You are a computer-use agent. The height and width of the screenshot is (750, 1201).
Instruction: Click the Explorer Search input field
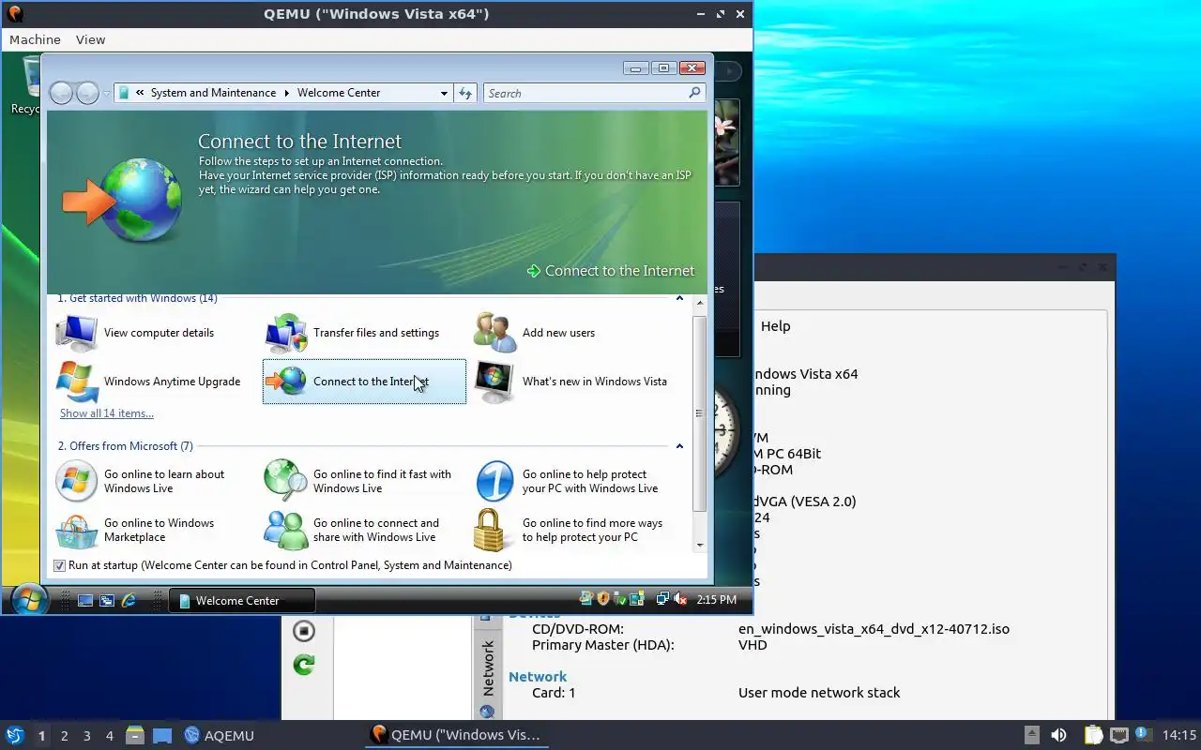585,93
